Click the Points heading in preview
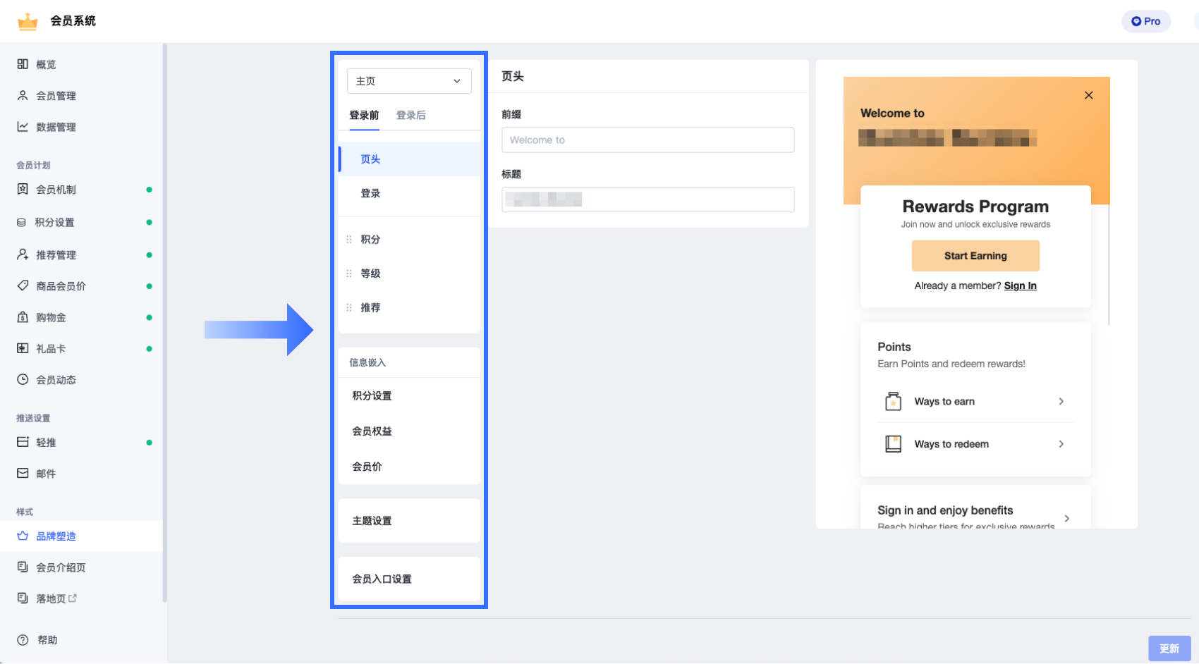1199x664 pixels. coord(894,347)
